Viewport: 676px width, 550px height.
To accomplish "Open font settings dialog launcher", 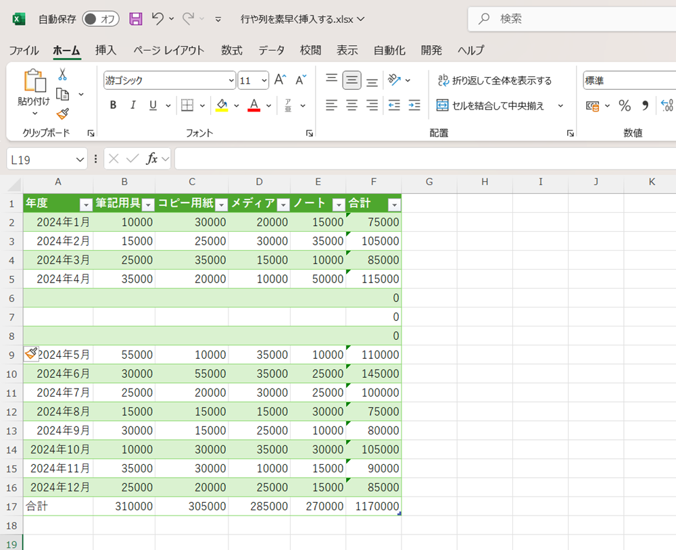I will [x=309, y=133].
